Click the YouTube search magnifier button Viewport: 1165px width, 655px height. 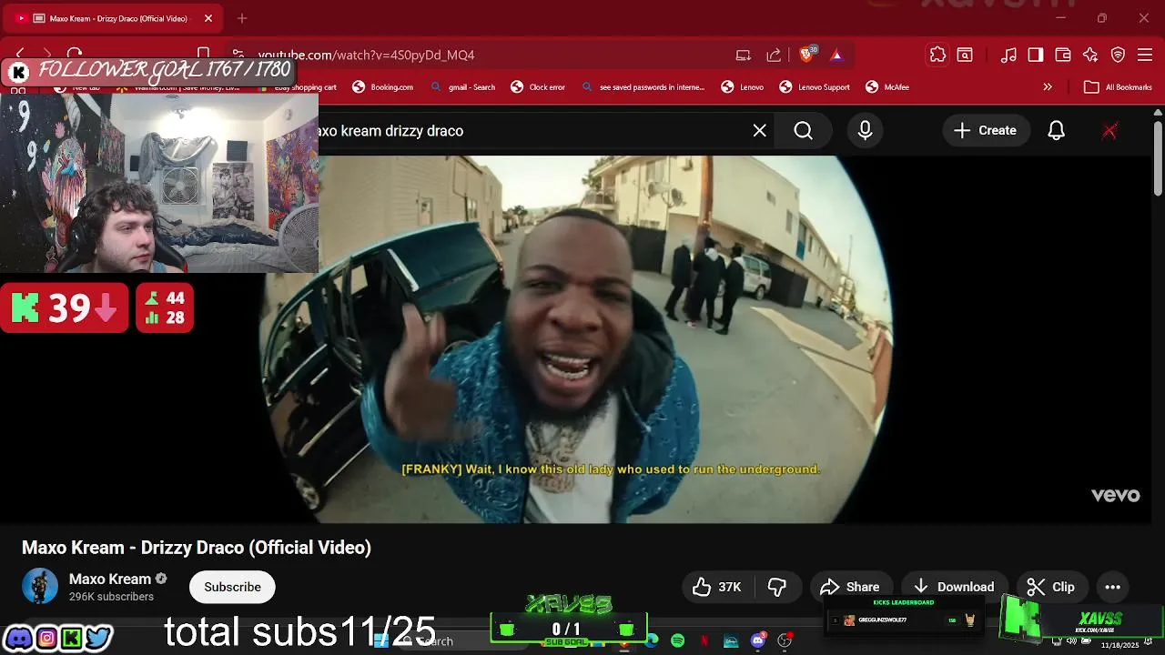click(803, 131)
